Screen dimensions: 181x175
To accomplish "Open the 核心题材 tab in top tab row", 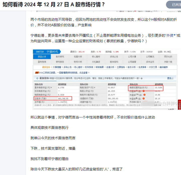I will click(x=96, y=57).
